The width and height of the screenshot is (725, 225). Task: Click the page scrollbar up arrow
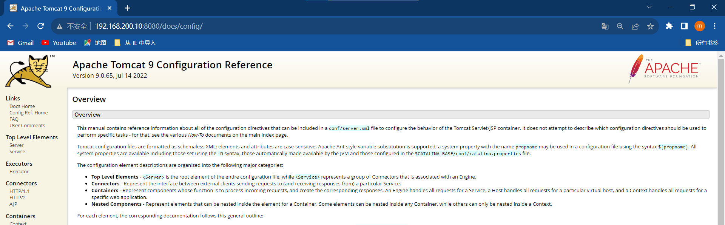[x=721, y=55]
